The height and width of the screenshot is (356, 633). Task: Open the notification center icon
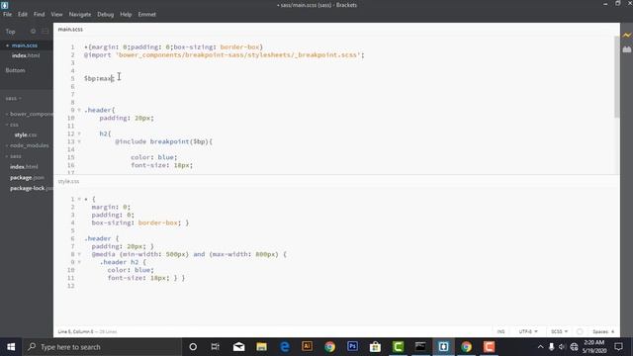[618, 347]
